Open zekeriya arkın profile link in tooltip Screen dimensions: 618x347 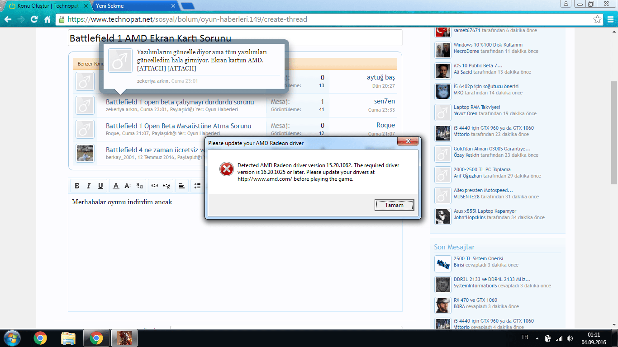[153, 81]
